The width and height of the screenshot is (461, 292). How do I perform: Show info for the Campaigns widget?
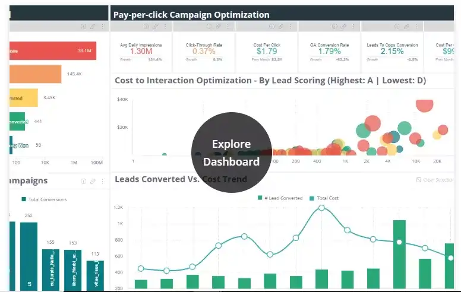(84, 181)
